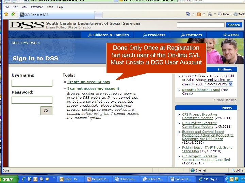Open the File menu
This screenshot has height=183, width=245.
7,7
